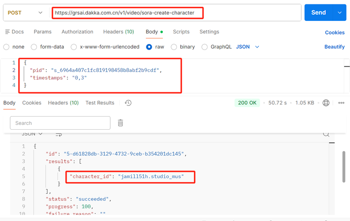The height and width of the screenshot is (221, 350).
Task: Click the Search input field
Action: (x=60, y=123)
